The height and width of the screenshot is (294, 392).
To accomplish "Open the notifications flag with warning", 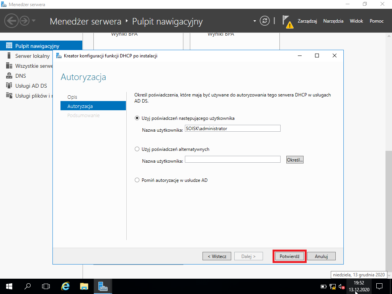I will pyautogui.click(x=287, y=22).
